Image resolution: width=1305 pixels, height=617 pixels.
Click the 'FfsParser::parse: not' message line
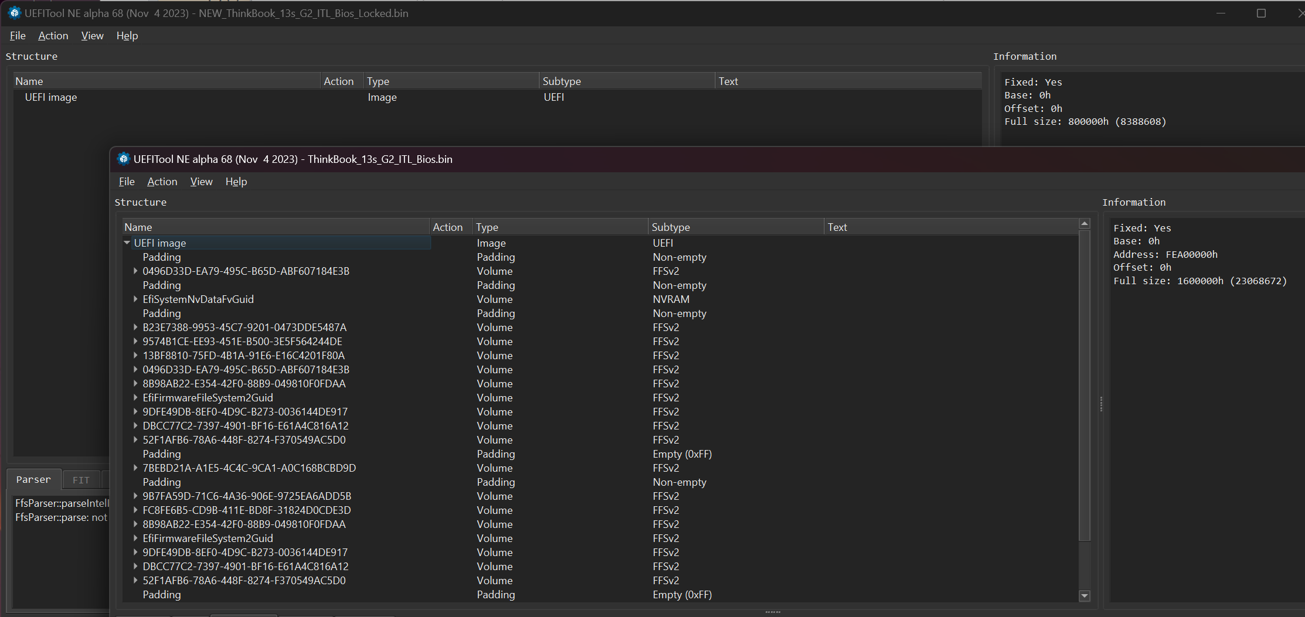tap(62, 517)
